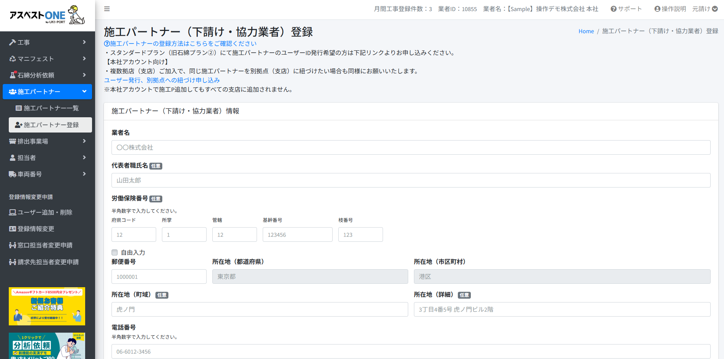
Task: Click the アスベストONE logo
Action: click(47, 15)
